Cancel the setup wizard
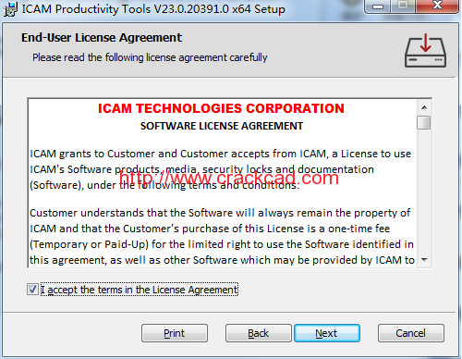The width and height of the screenshot is (462, 359). click(x=411, y=333)
